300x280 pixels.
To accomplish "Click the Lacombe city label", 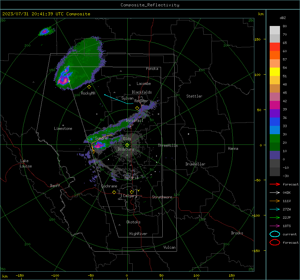I will [x=144, y=84].
